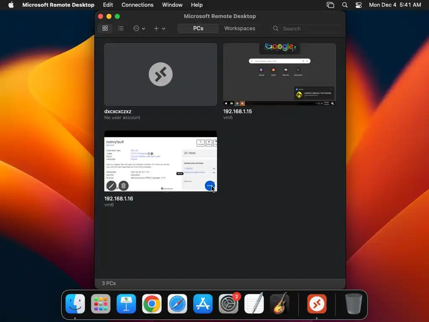
Task: Open the Window menu
Action: [172, 5]
